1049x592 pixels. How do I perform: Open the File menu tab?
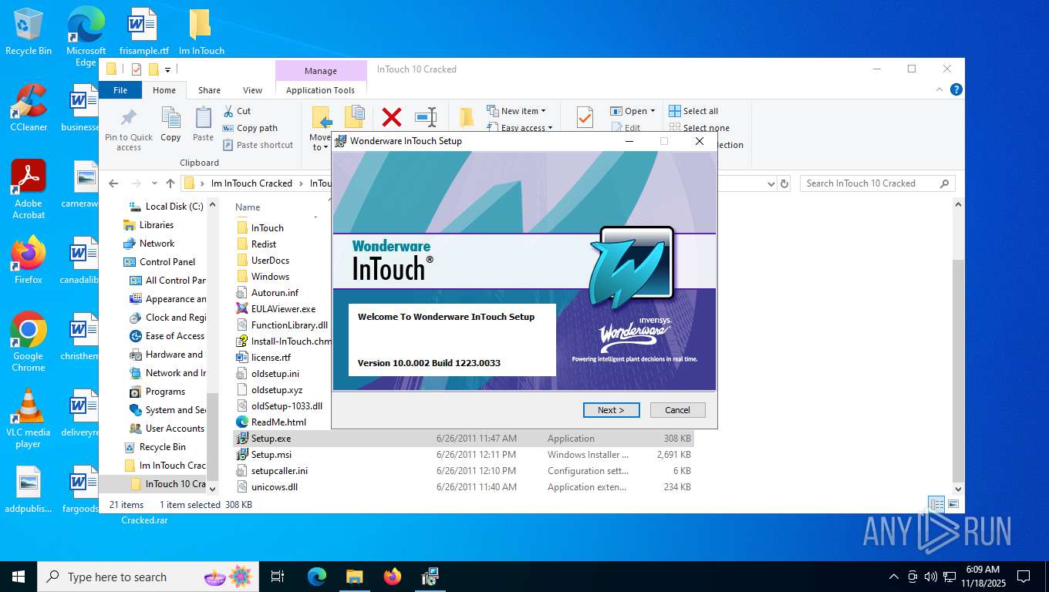[120, 90]
